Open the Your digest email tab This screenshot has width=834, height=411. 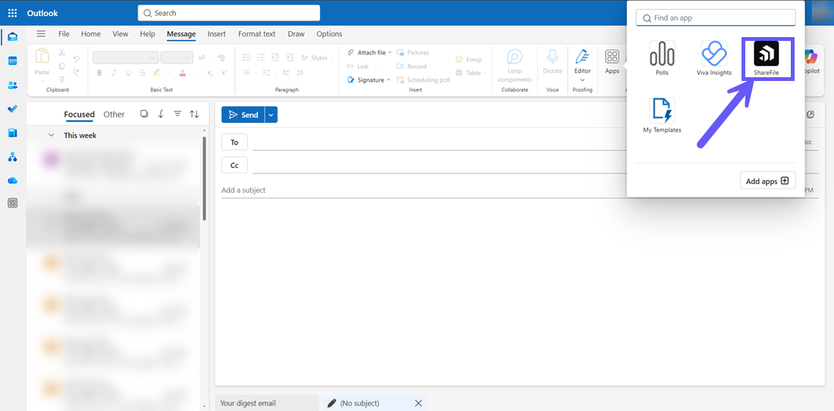pos(267,403)
